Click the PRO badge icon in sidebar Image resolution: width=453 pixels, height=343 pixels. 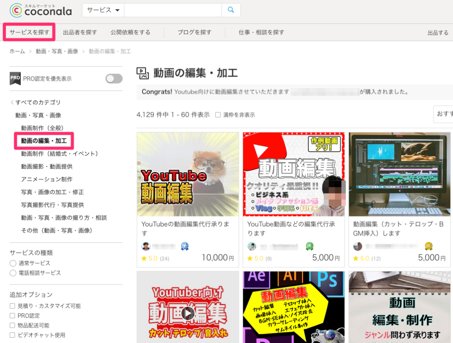tap(15, 79)
